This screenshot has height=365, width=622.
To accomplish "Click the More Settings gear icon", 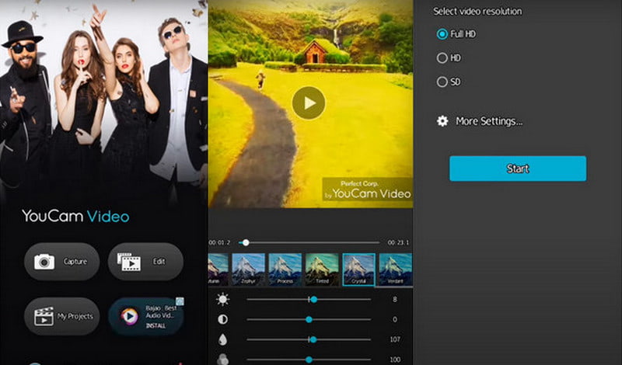I will tap(442, 121).
